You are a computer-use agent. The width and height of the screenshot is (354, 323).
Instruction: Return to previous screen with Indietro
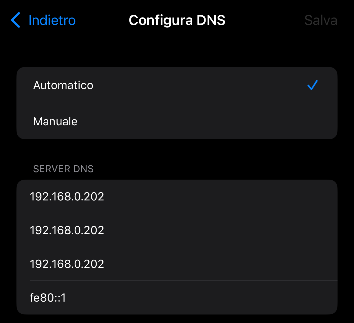(x=52, y=20)
